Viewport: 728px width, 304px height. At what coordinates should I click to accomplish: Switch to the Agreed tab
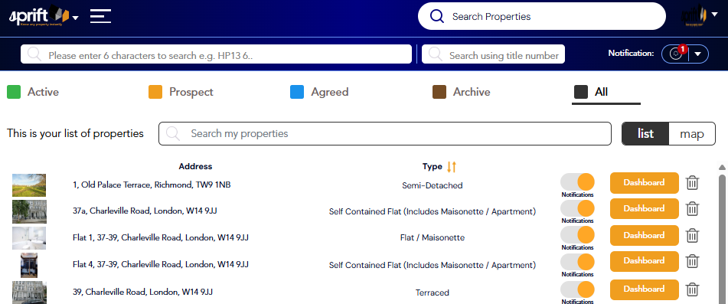tap(319, 92)
